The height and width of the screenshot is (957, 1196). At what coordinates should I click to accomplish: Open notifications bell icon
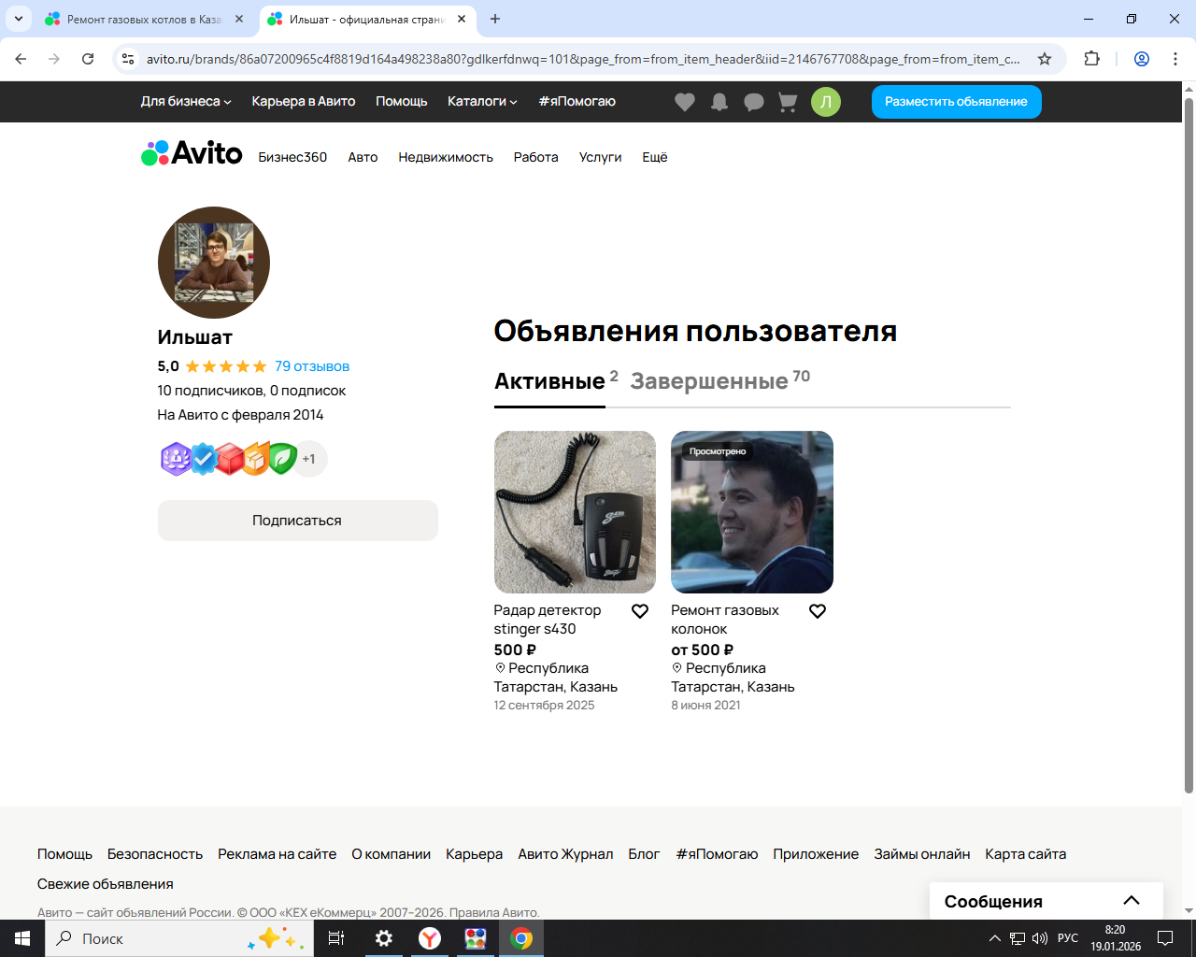[719, 102]
